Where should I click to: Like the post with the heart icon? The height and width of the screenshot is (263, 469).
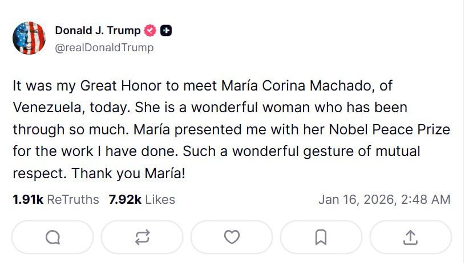(232, 237)
